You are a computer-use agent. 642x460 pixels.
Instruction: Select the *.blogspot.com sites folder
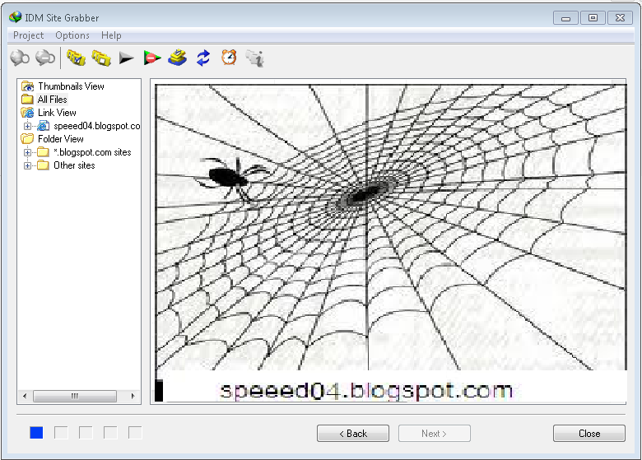tap(92, 152)
